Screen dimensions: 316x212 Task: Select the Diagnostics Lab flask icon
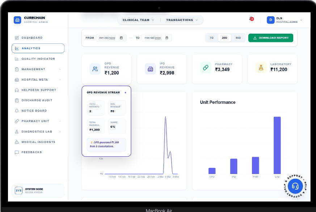(17, 131)
